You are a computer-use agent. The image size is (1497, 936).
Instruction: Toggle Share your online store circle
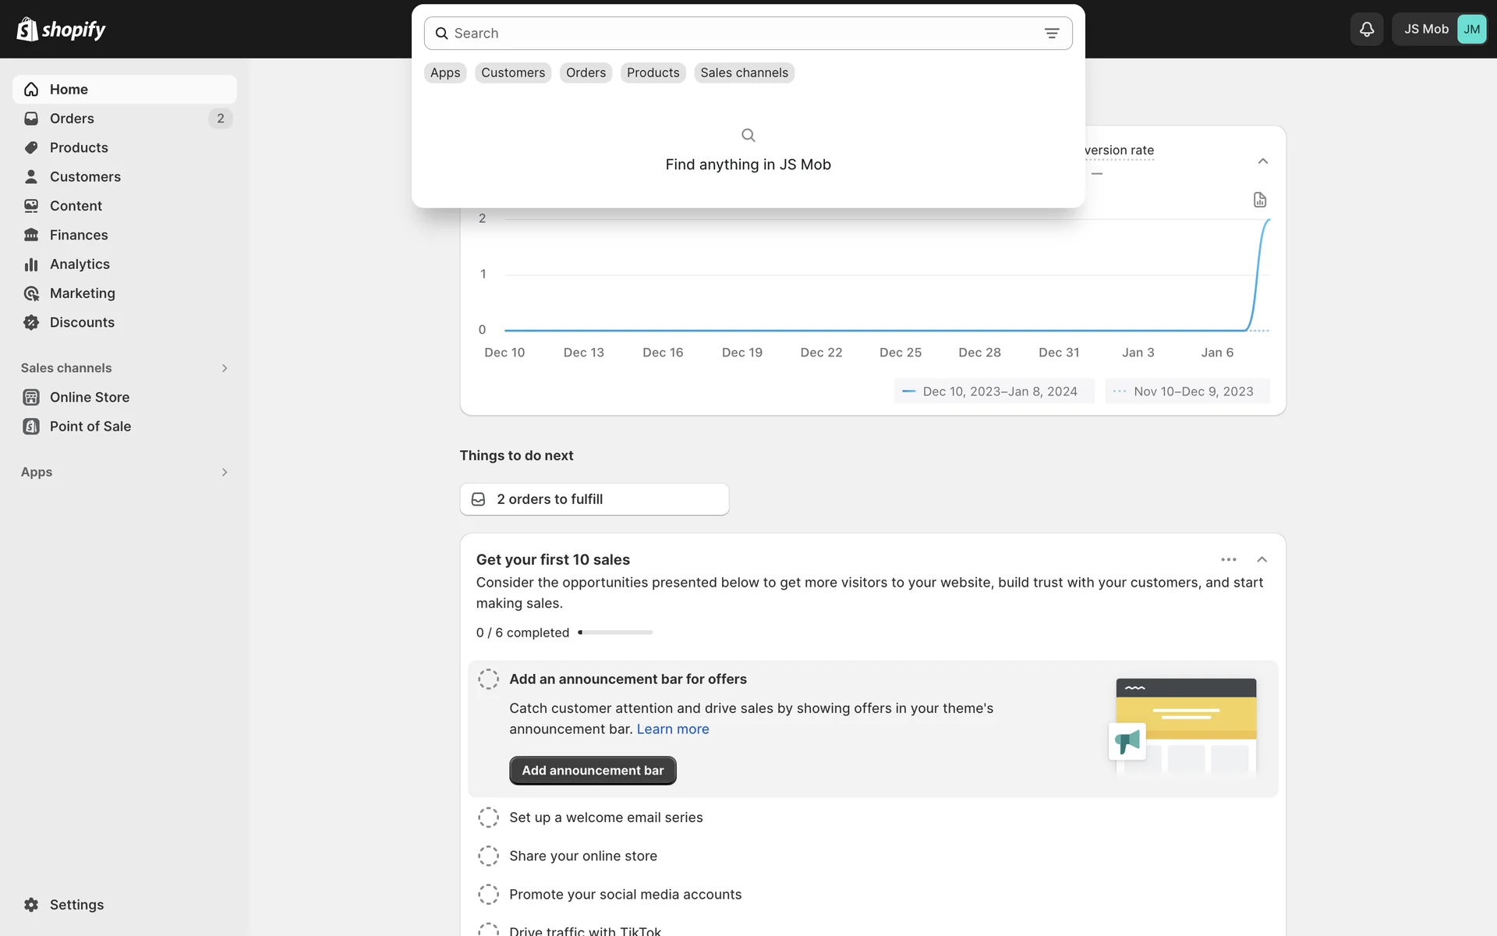pyautogui.click(x=488, y=856)
